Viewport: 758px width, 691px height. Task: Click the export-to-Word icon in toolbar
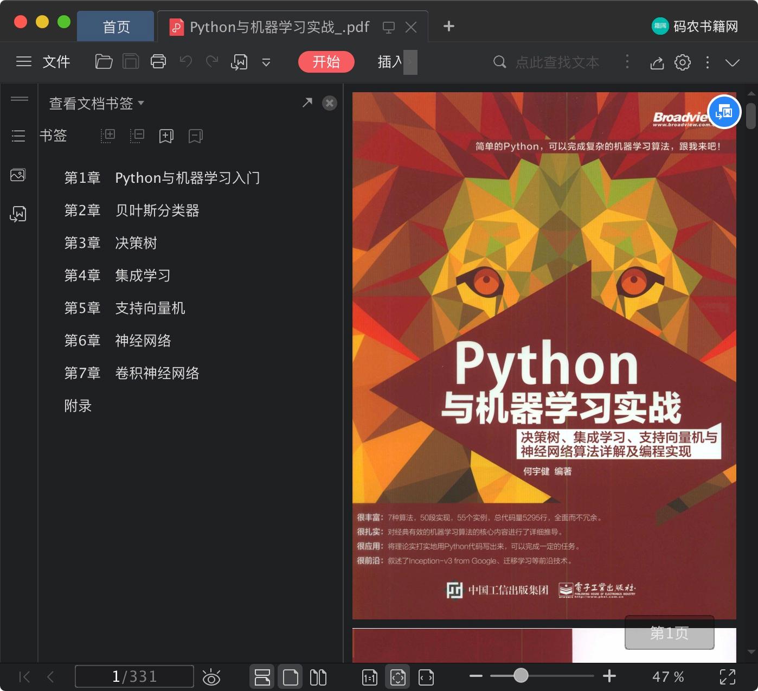coord(239,62)
